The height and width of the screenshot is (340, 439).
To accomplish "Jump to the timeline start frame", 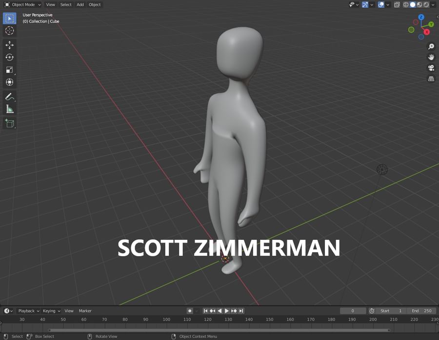I will pos(205,311).
